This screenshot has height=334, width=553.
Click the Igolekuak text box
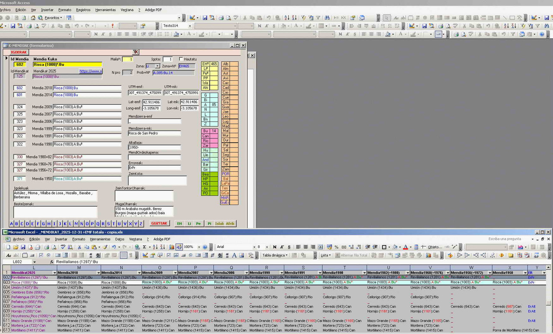55,196
